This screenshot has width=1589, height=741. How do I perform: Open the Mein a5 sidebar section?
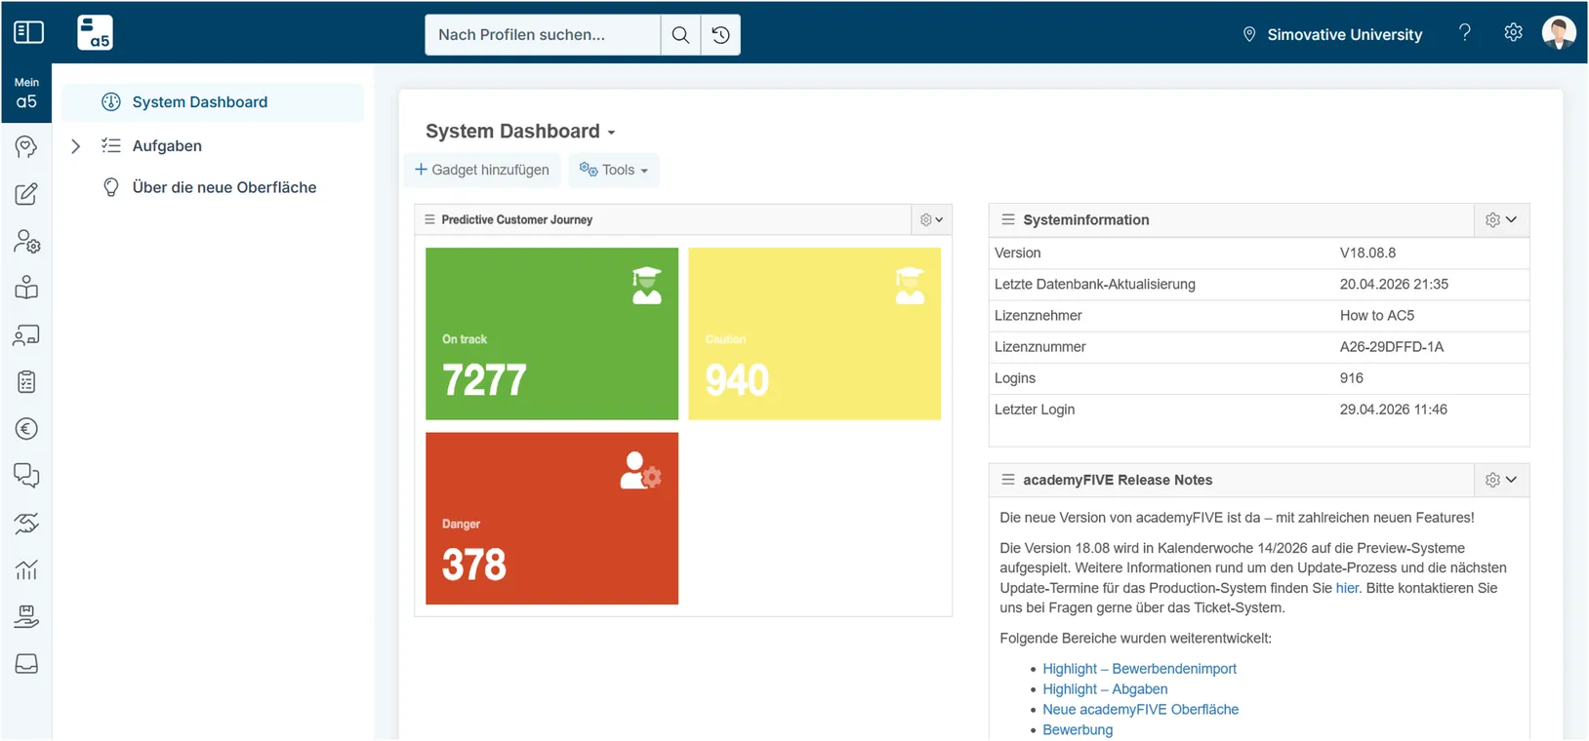click(x=26, y=94)
